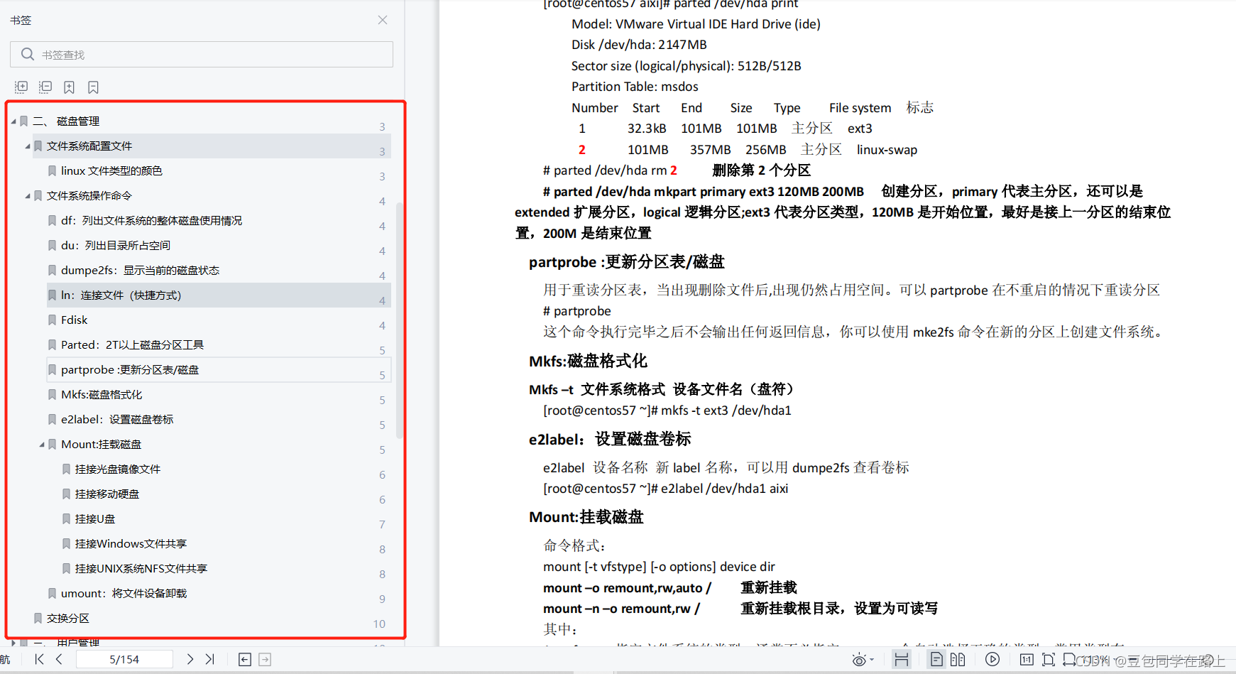Open bookmark 挂接移动硬盘
The width and height of the screenshot is (1236, 674).
tap(107, 494)
